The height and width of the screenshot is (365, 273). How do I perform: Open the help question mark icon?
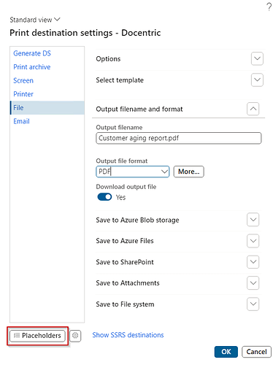269,7
